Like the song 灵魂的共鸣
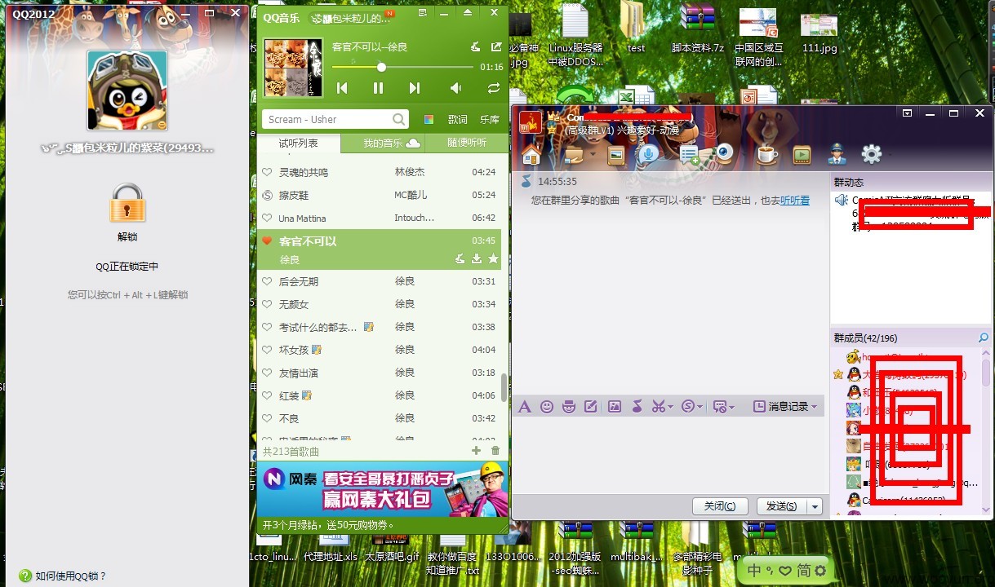 tap(267, 172)
